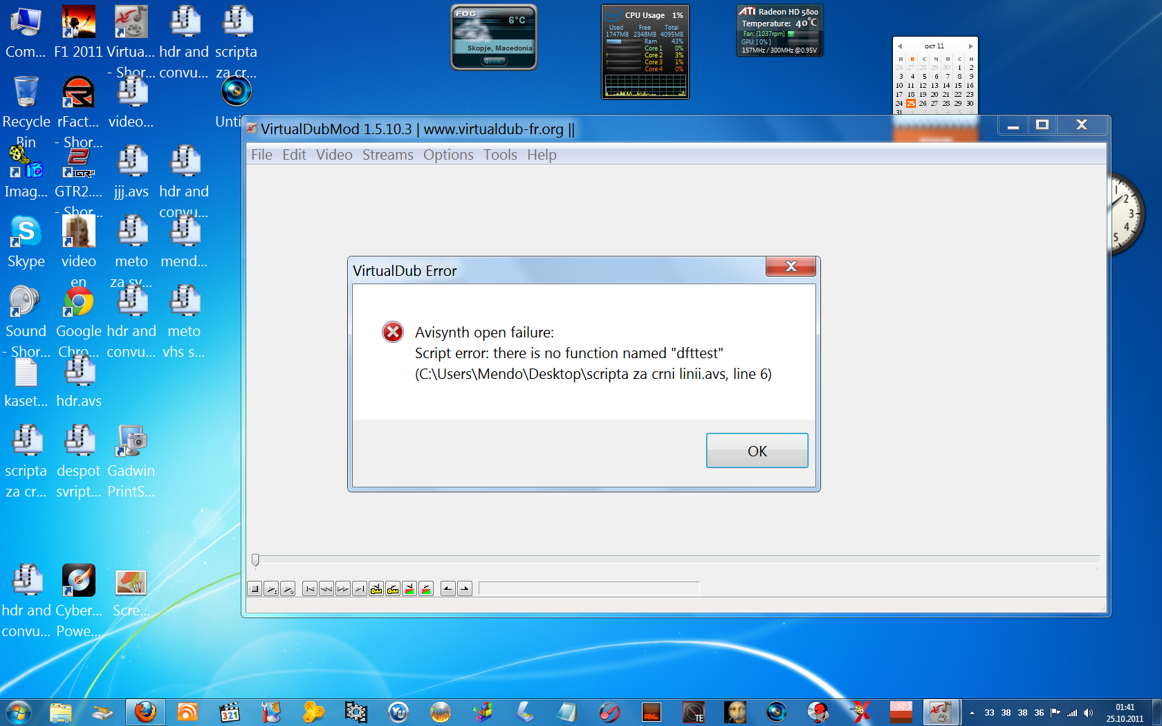
Task: Open the File menu
Action: [x=261, y=155]
